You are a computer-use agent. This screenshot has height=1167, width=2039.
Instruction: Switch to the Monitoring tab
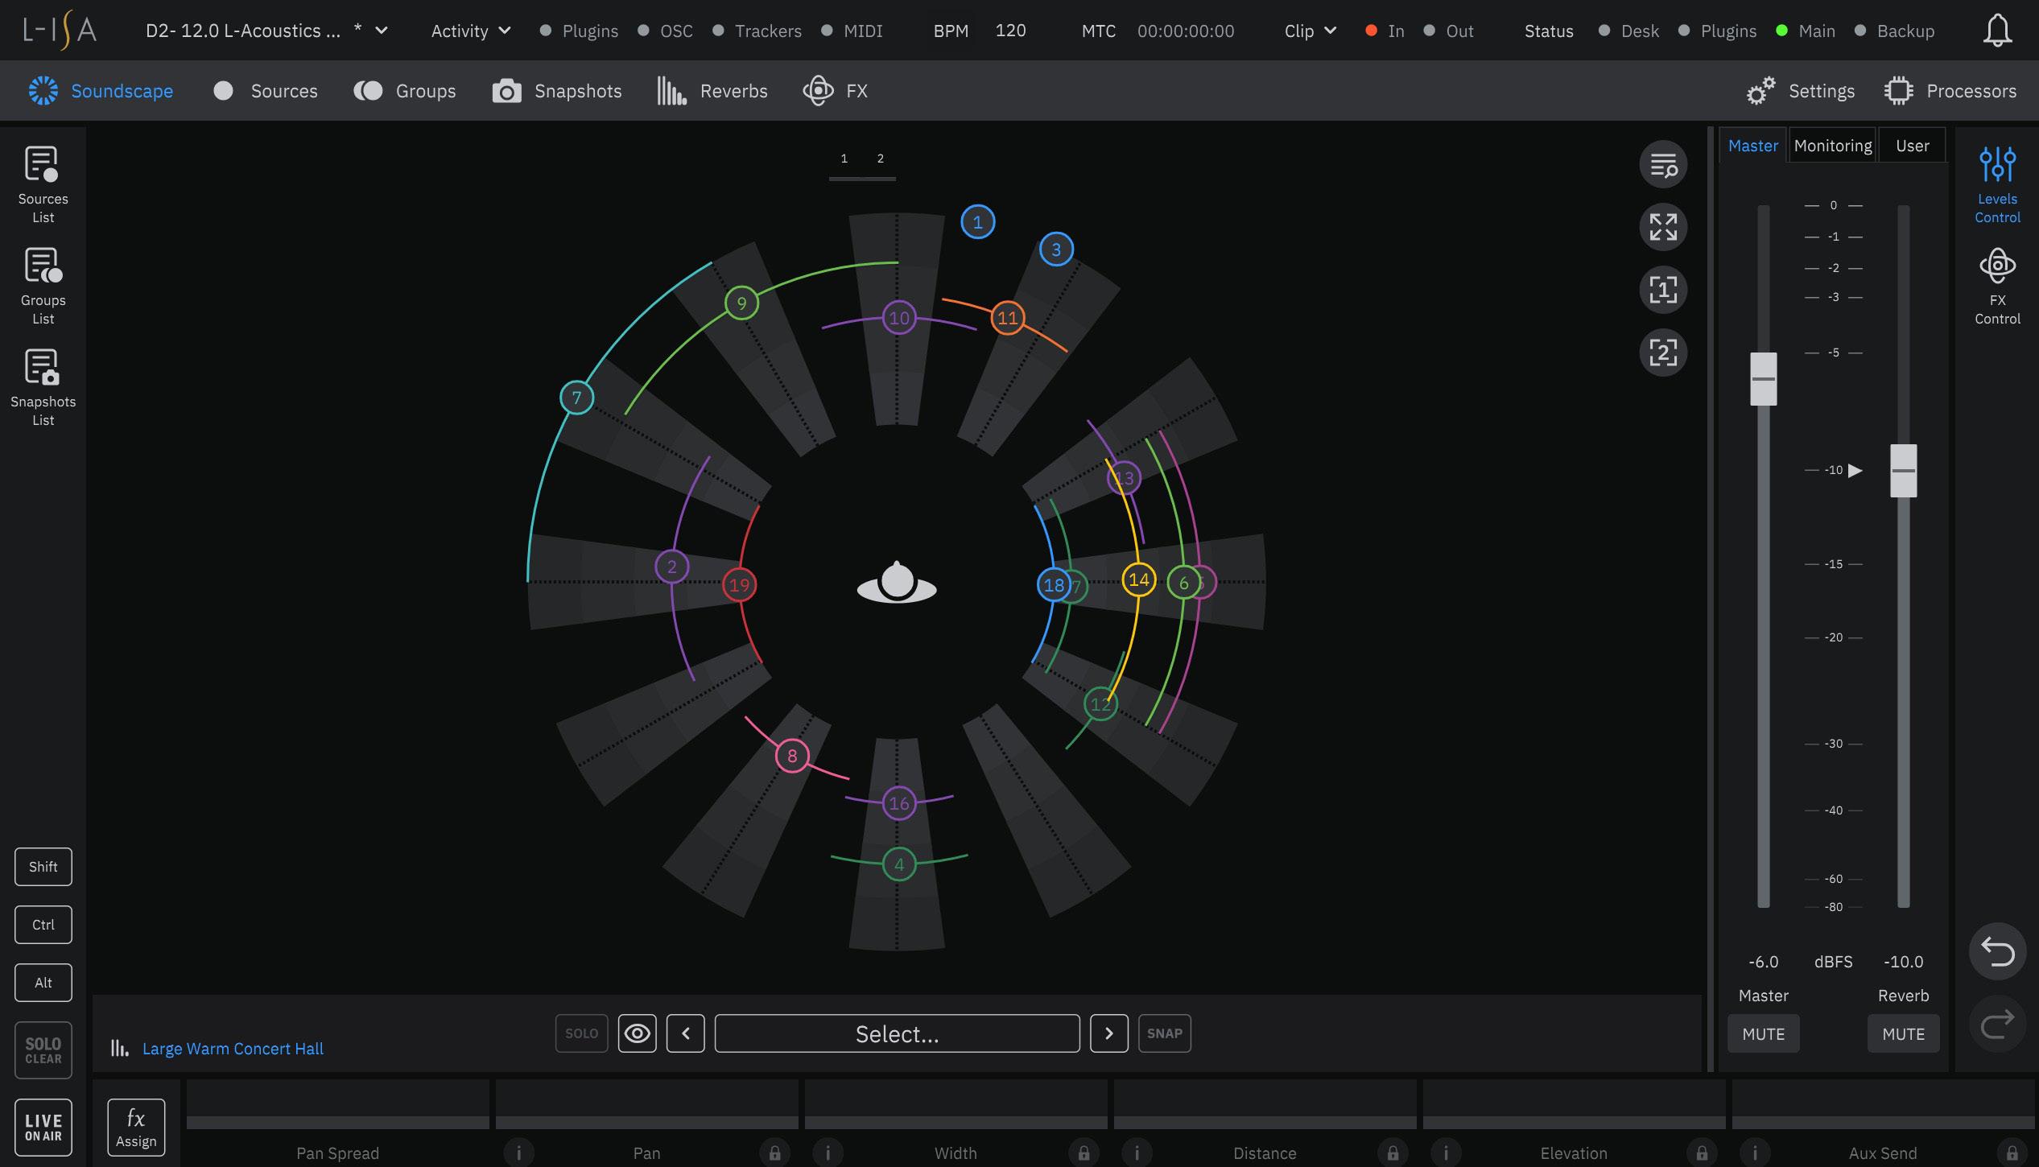point(1833,146)
